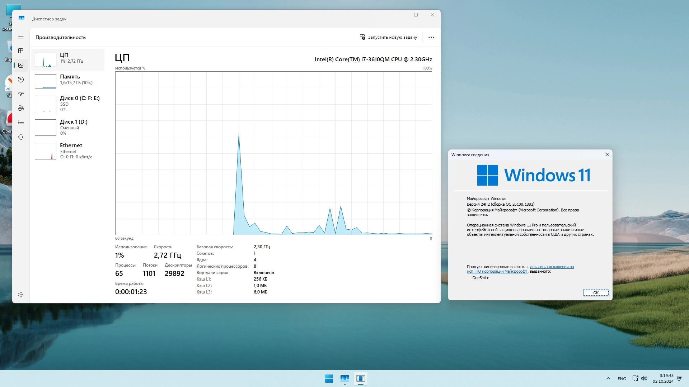The image size is (689, 387).
Task: Click the ENG language indicator
Action: coord(622,379)
